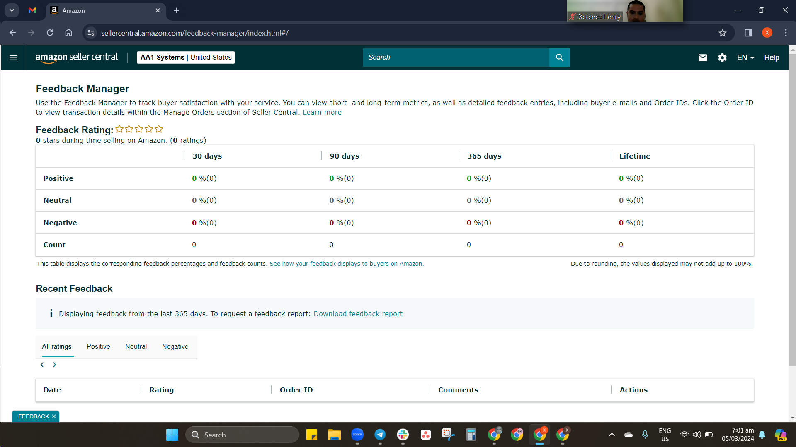
Task: Click the five-star Feedback Rating stars
Action: pos(139,129)
